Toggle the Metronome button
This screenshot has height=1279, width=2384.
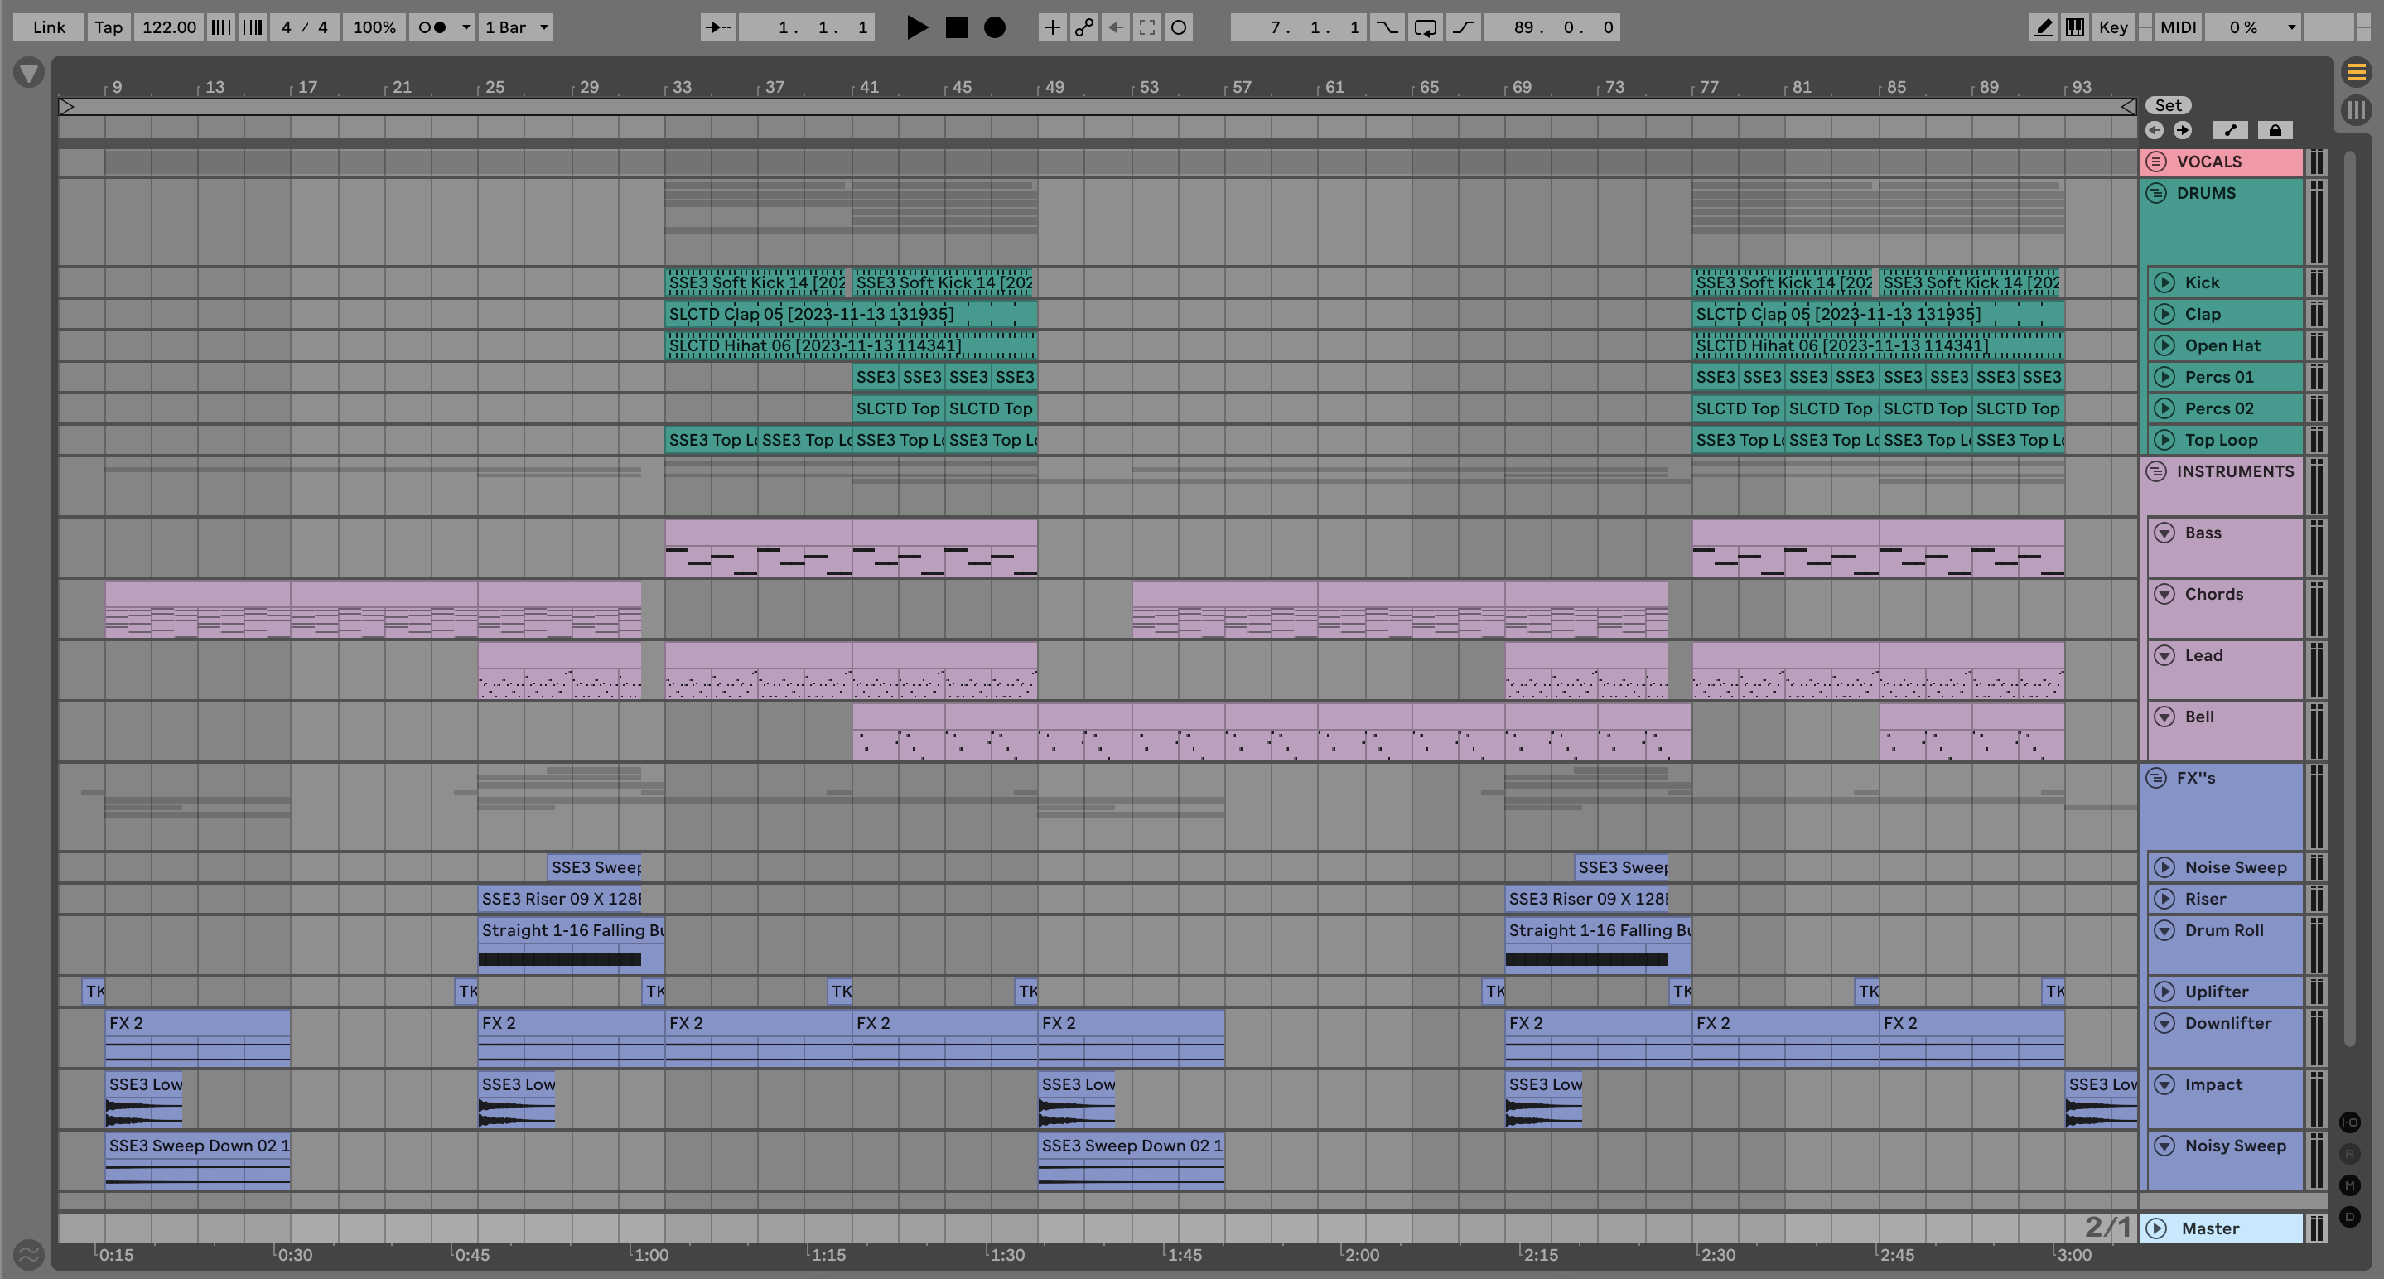pos(432,27)
